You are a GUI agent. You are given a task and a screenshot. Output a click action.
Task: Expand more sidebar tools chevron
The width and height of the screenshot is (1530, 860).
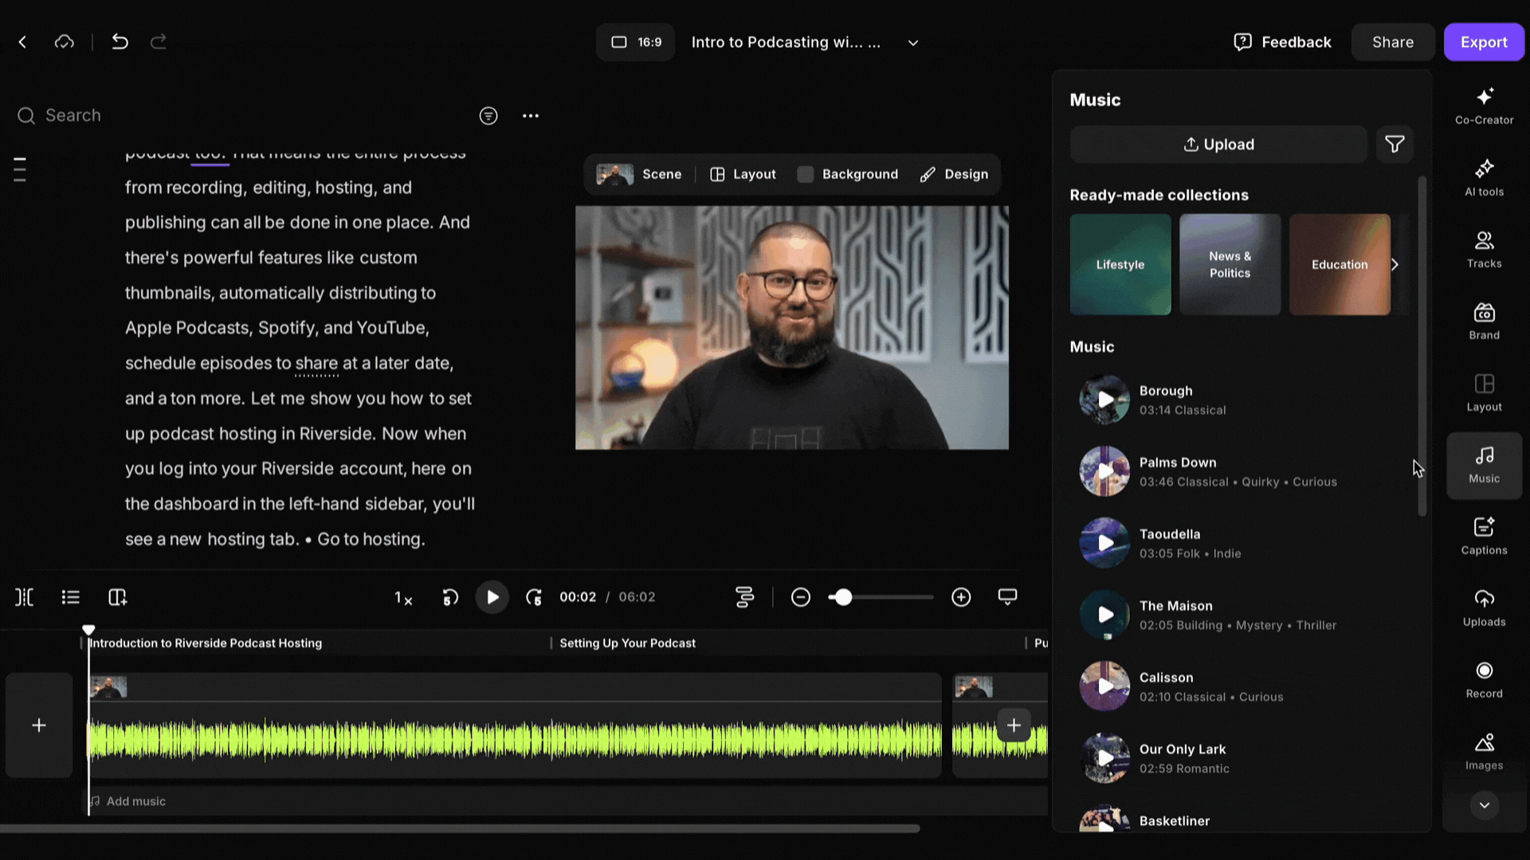pyautogui.click(x=1484, y=805)
